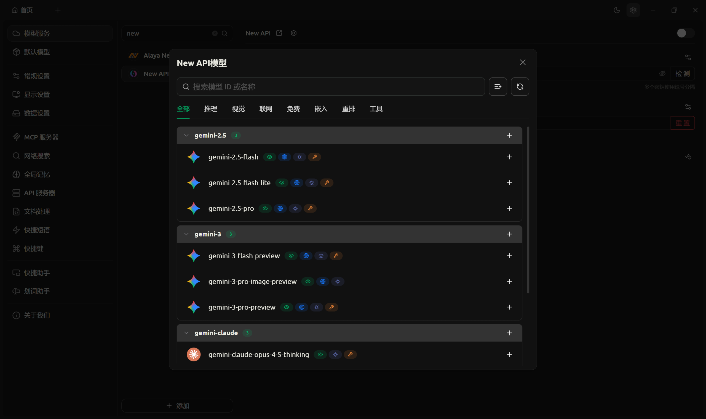706x419 pixels.
Task: Switch theme with the moon icon
Action: [x=617, y=10]
